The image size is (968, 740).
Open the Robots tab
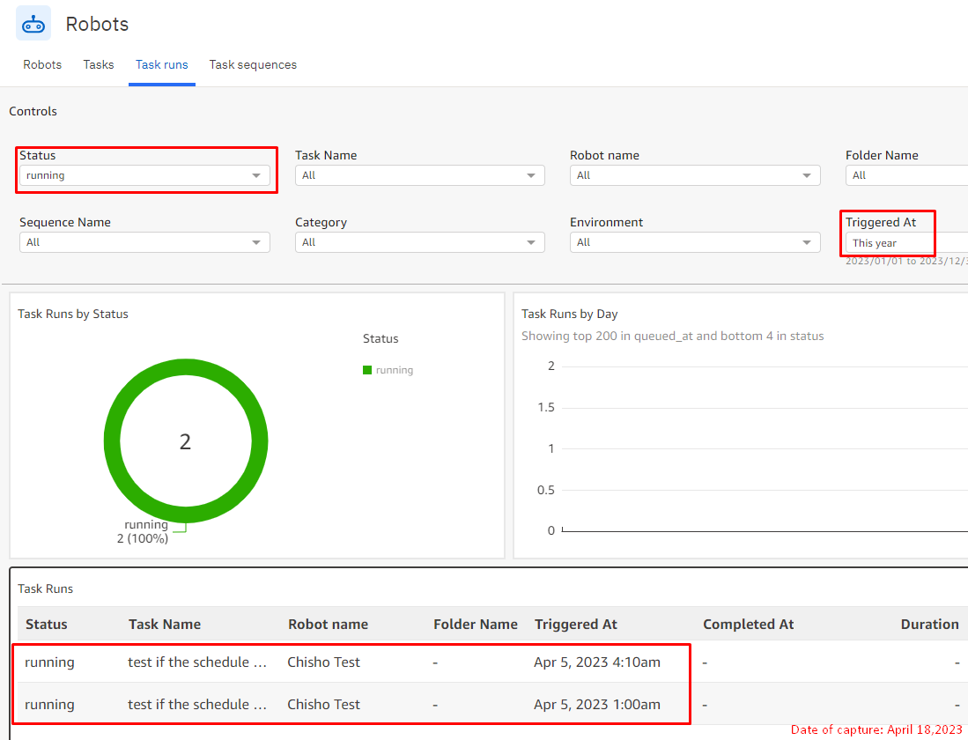[x=42, y=65]
